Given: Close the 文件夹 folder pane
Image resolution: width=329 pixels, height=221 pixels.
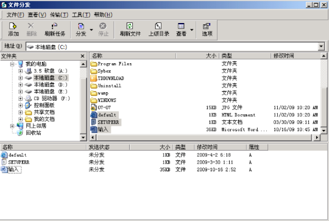Looking at the screenshot, I should point(82,56).
